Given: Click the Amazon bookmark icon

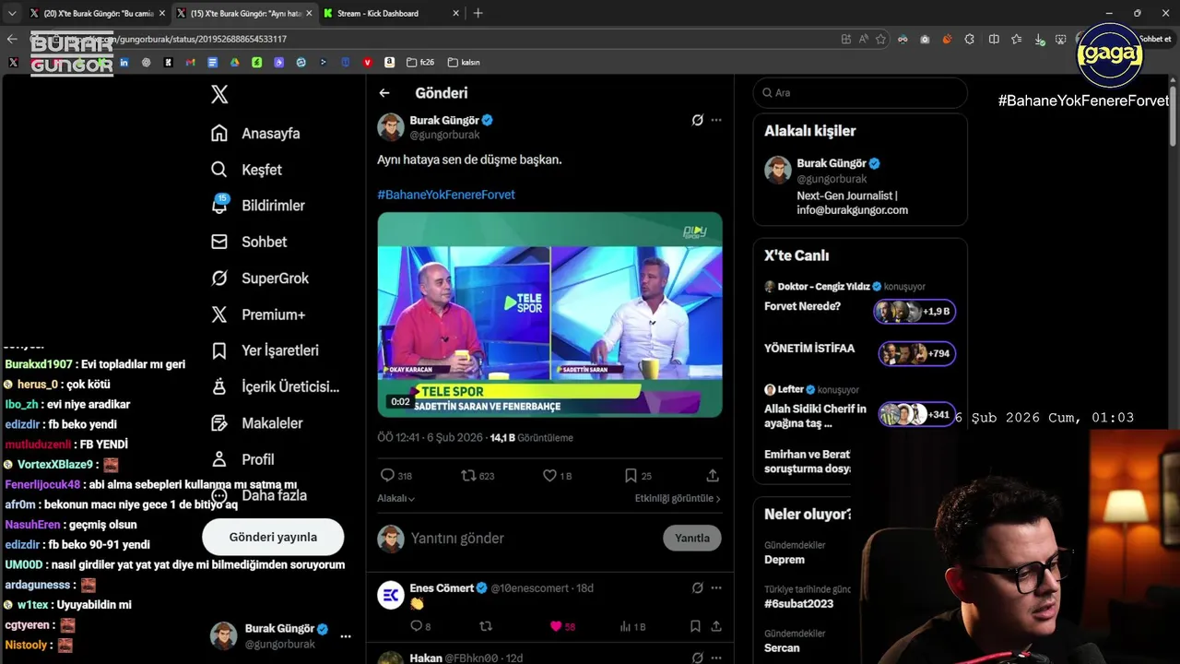Looking at the screenshot, I should point(389,62).
